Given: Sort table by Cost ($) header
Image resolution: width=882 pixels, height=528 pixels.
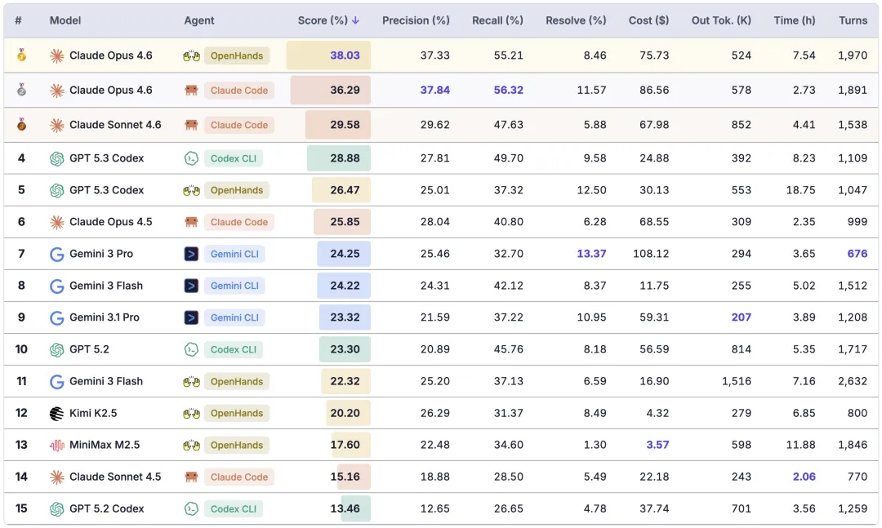Looking at the screenshot, I should 648,20.
